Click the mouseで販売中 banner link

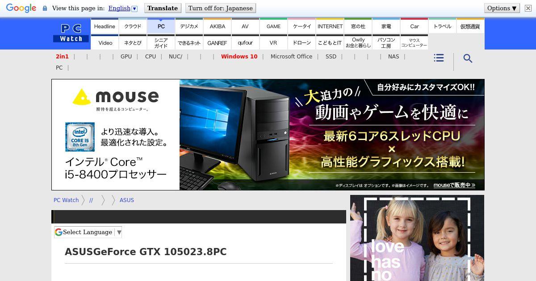click(454, 185)
